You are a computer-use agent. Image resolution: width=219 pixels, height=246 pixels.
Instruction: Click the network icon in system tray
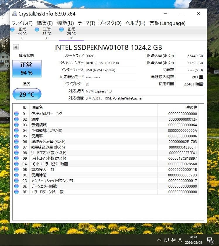click(166, 240)
